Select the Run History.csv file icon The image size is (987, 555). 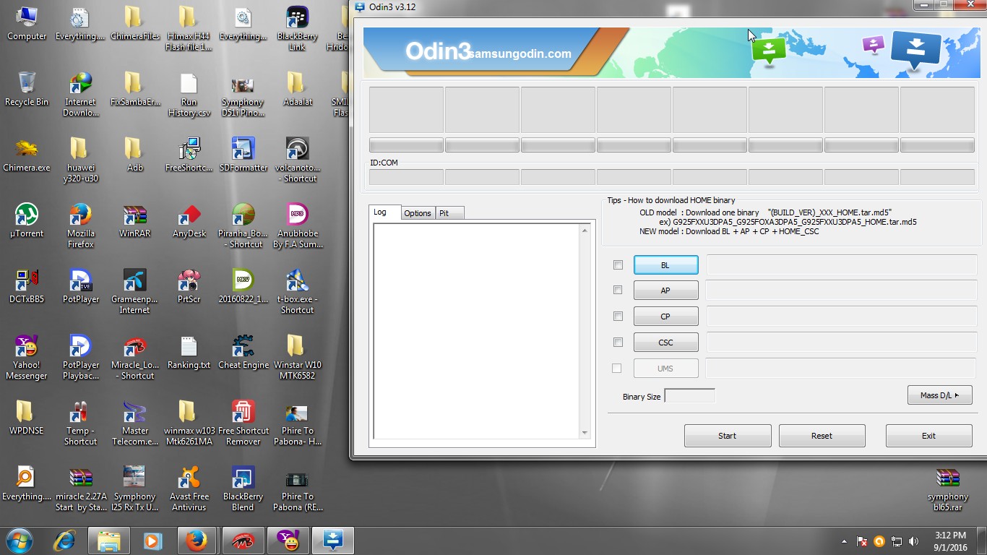pos(189,93)
